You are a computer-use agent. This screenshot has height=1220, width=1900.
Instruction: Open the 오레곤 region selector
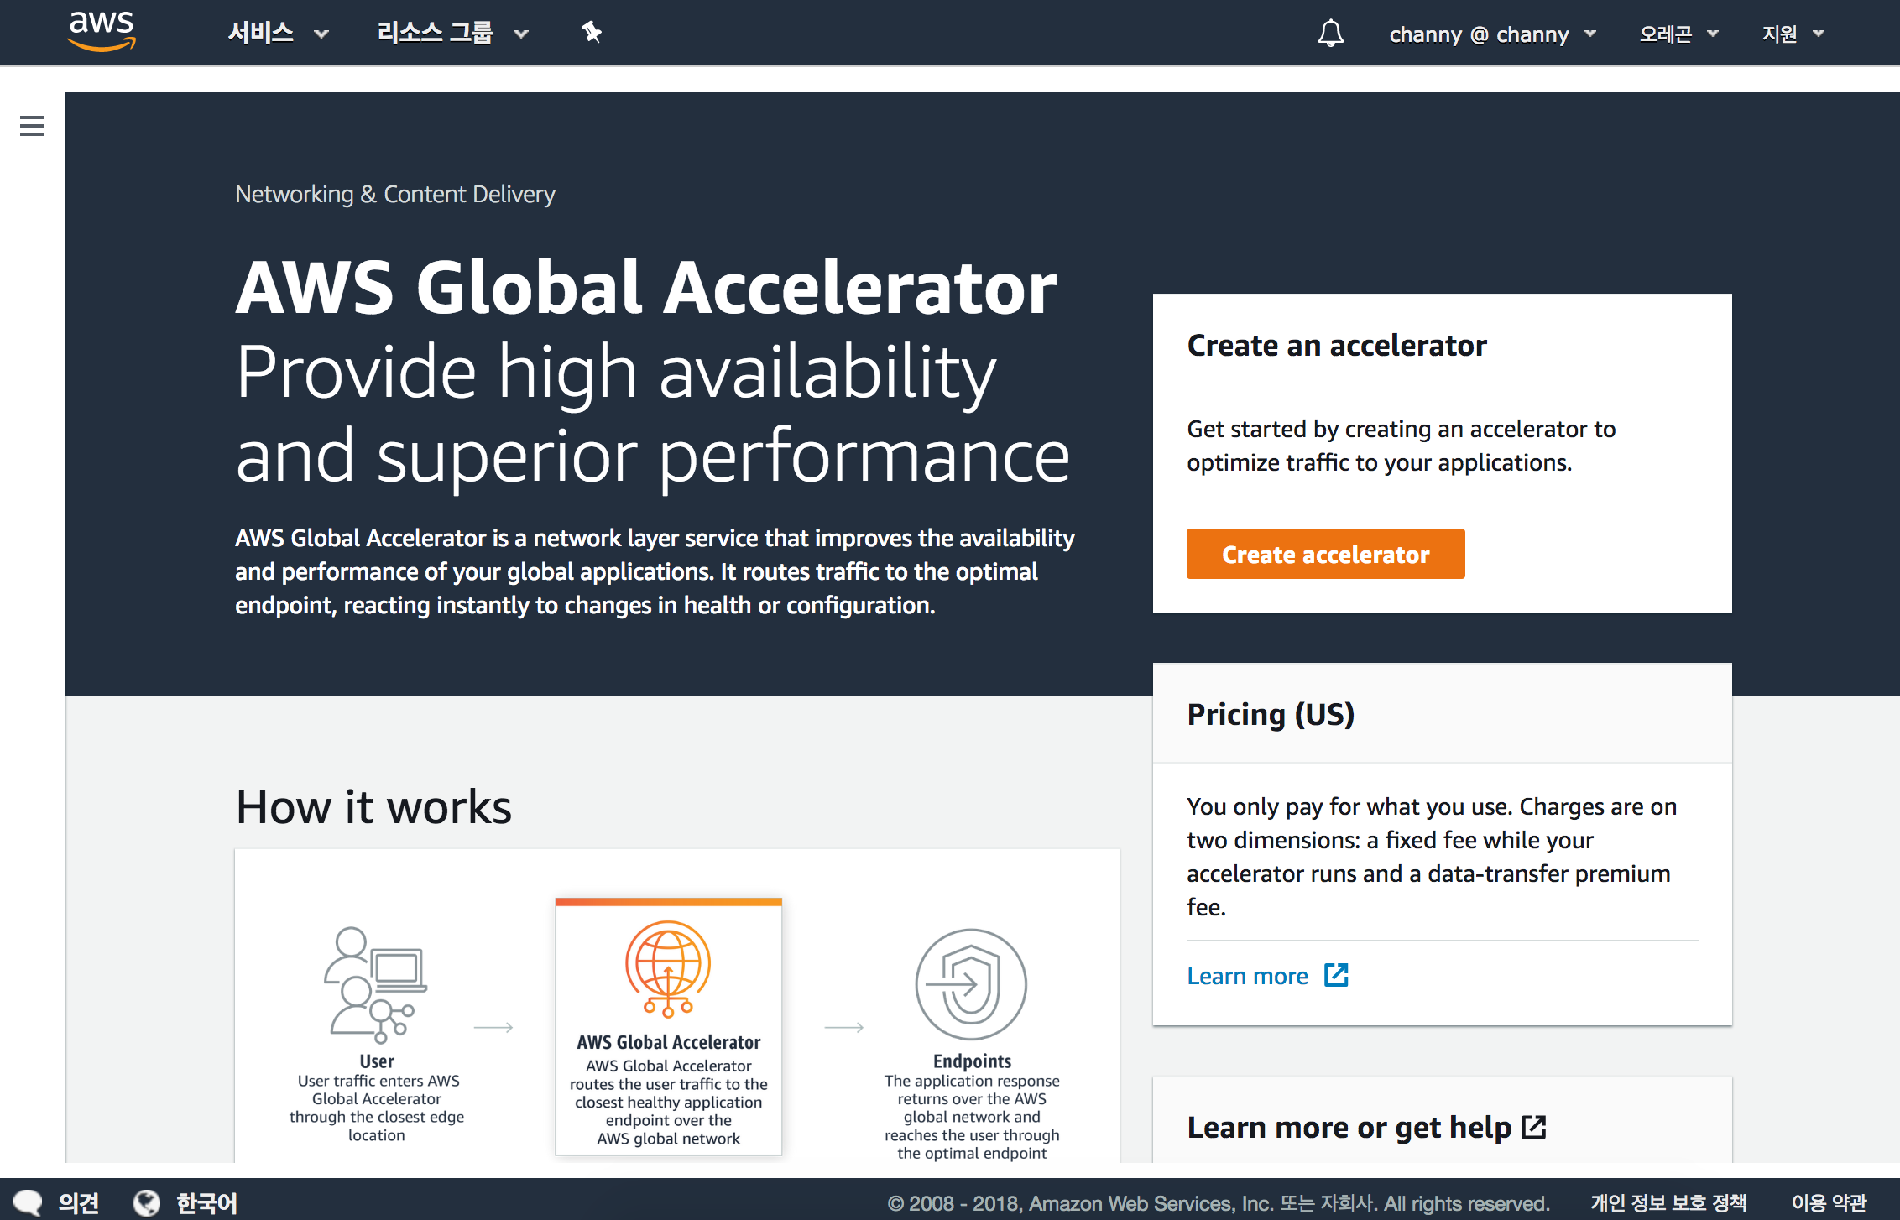1678,34
